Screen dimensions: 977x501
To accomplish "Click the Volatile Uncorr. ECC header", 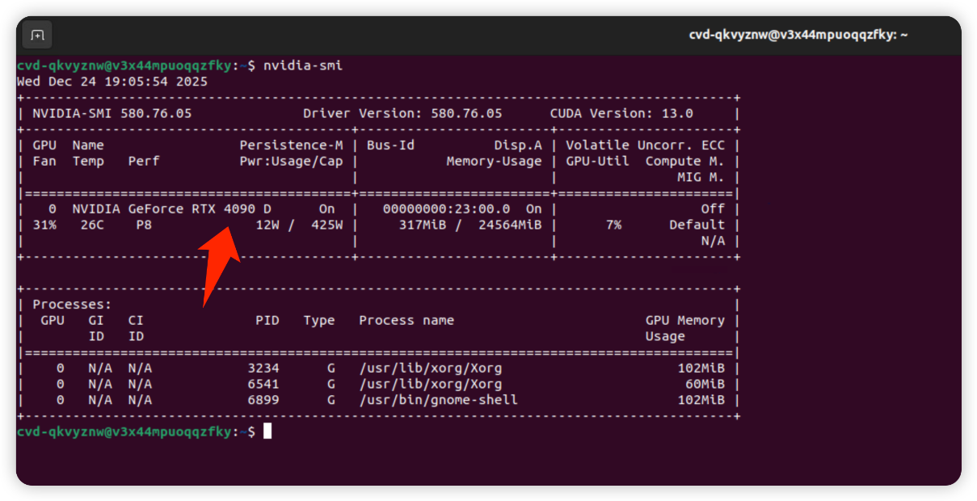I will 646,145.
